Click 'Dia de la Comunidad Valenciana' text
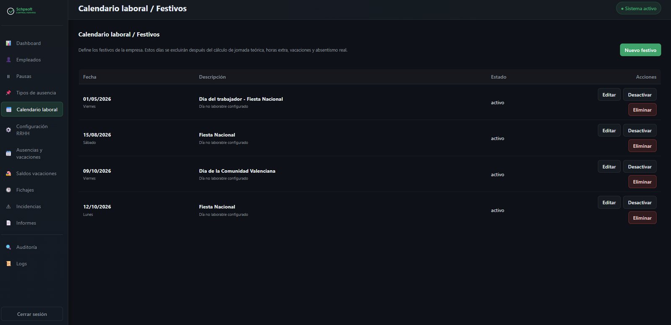This screenshot has width=671, height=325. coord(237,171)
